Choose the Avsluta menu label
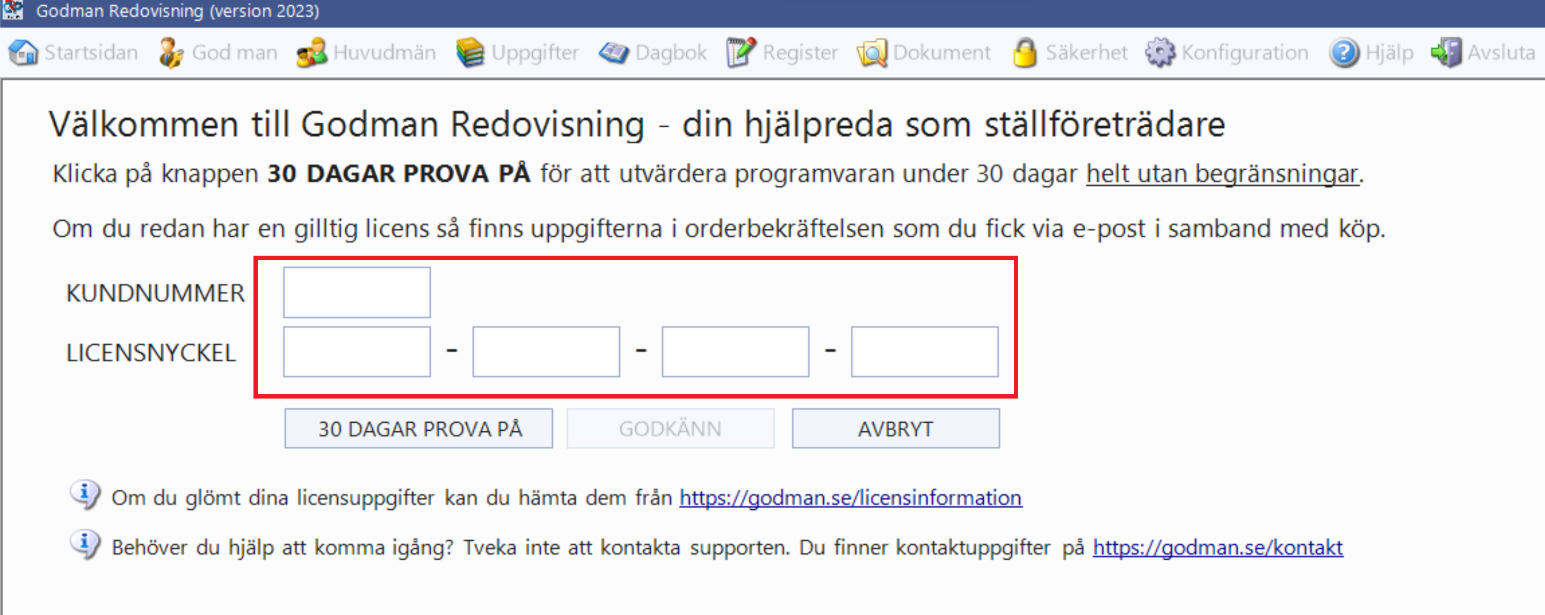This screenshot has height=615, width=1545. tap(1501, 53)
